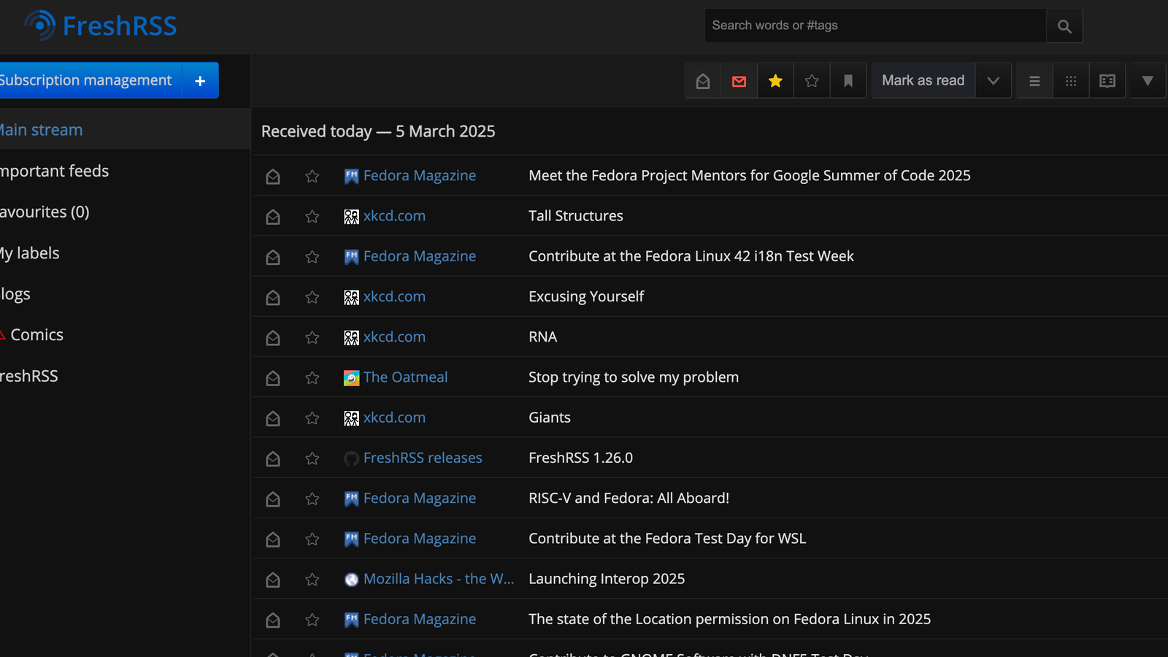Open article 'RISC-V and Fedora: All Aboard!'

629,499
